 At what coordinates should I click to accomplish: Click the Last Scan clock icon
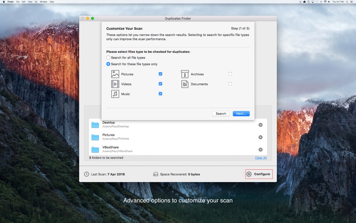coord(87,174)
